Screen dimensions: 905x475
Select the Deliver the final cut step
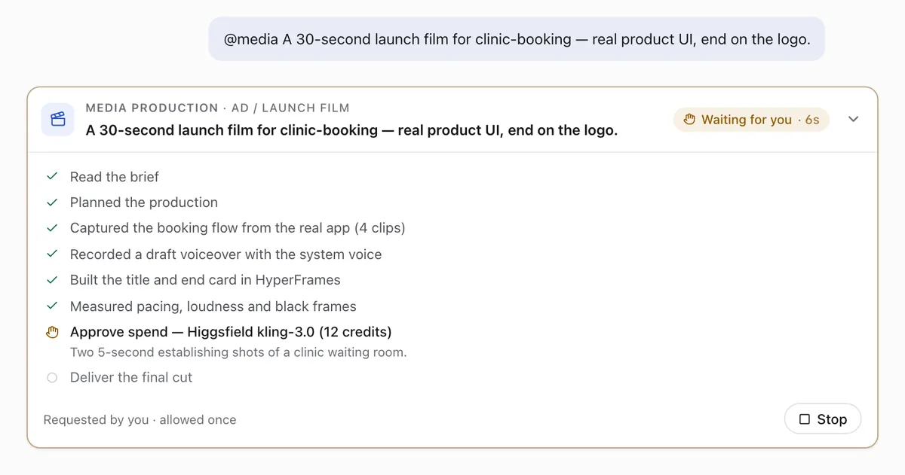click(x=131, y=378)
